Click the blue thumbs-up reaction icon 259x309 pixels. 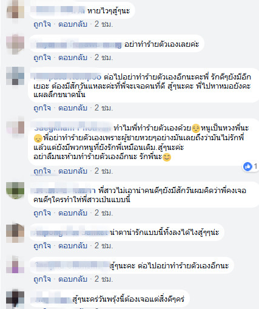(247, 166)
